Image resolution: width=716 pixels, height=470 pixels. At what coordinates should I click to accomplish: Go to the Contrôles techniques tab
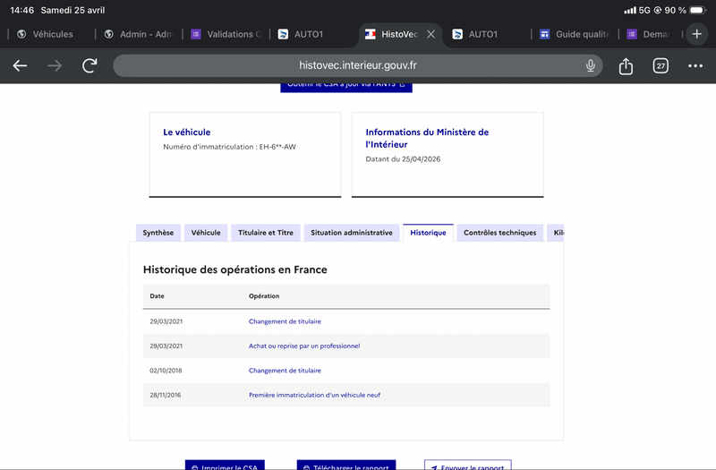pos(499,233)
